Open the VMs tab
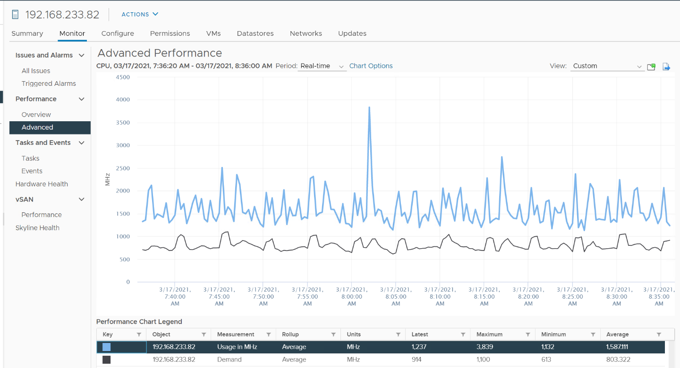Screen dimensions: 680x368 (213, 33)
